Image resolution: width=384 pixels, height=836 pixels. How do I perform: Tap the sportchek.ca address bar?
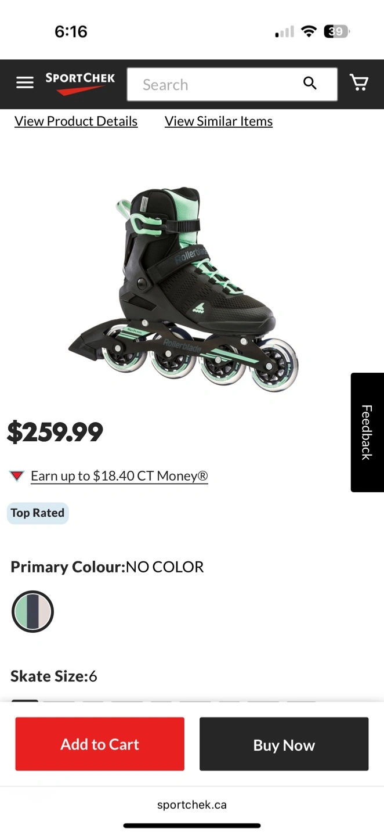point(192,805)
